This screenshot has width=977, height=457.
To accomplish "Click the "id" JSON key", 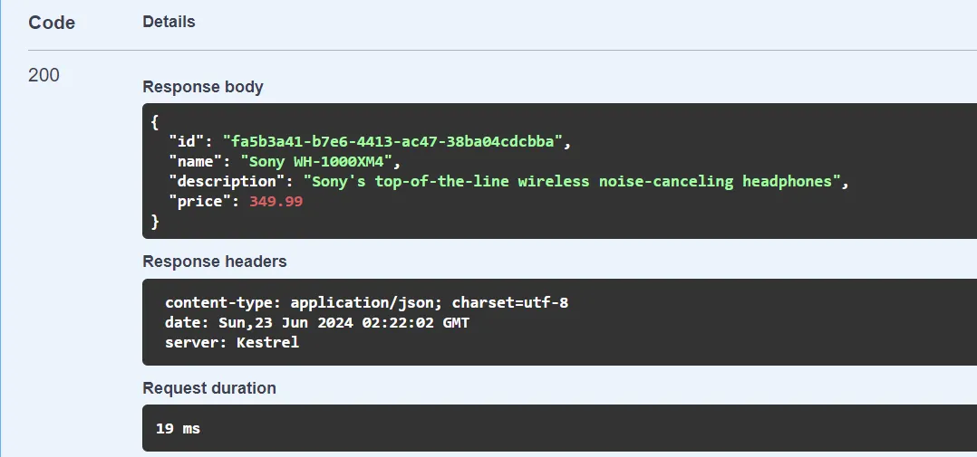I will coord(187,142).
